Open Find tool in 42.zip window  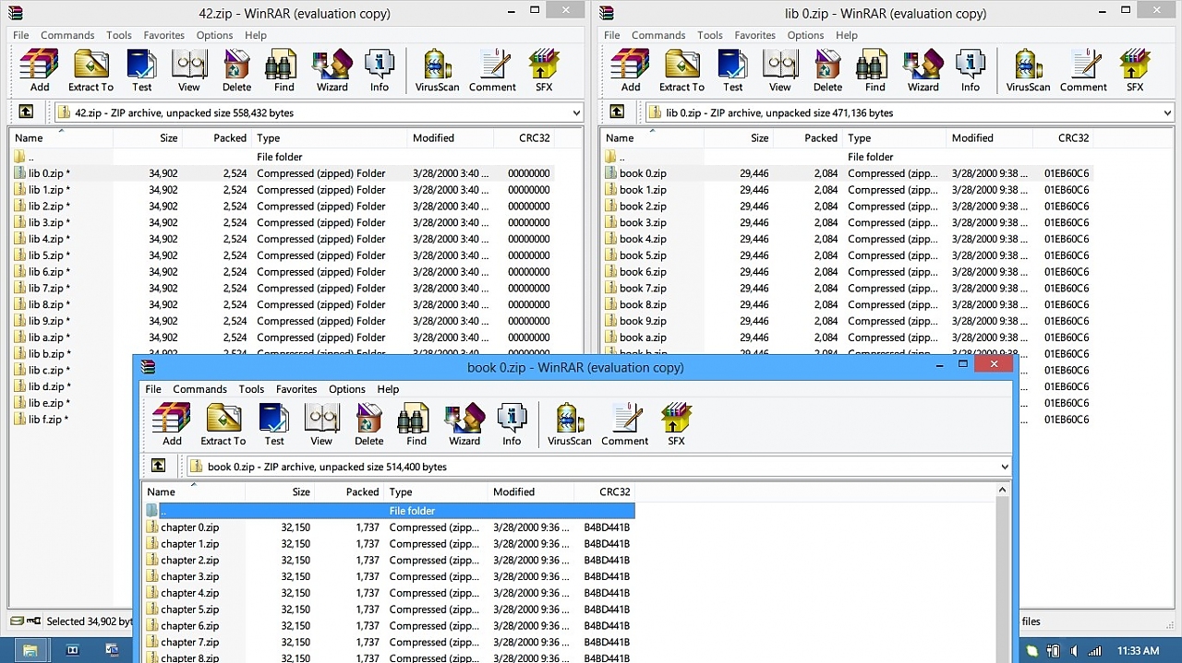pyautogui.click(x=283, y=70)
